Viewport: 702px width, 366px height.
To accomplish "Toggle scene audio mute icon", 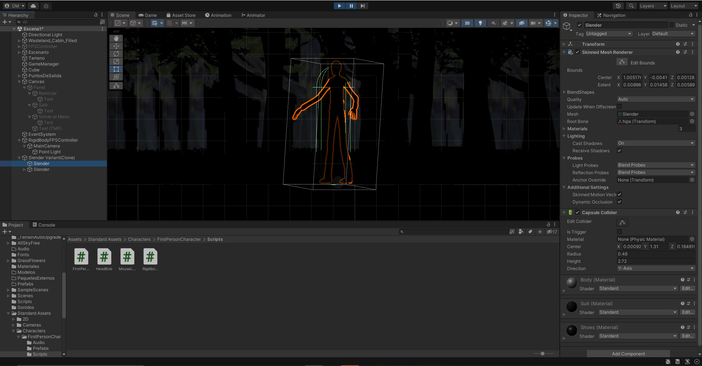I will [x=493, y=23].
